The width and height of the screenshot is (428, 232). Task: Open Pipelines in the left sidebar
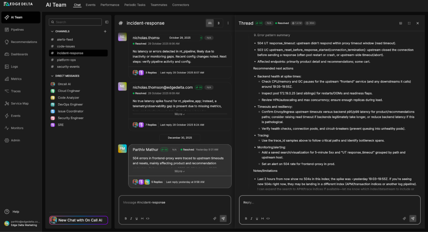[17, 30]
